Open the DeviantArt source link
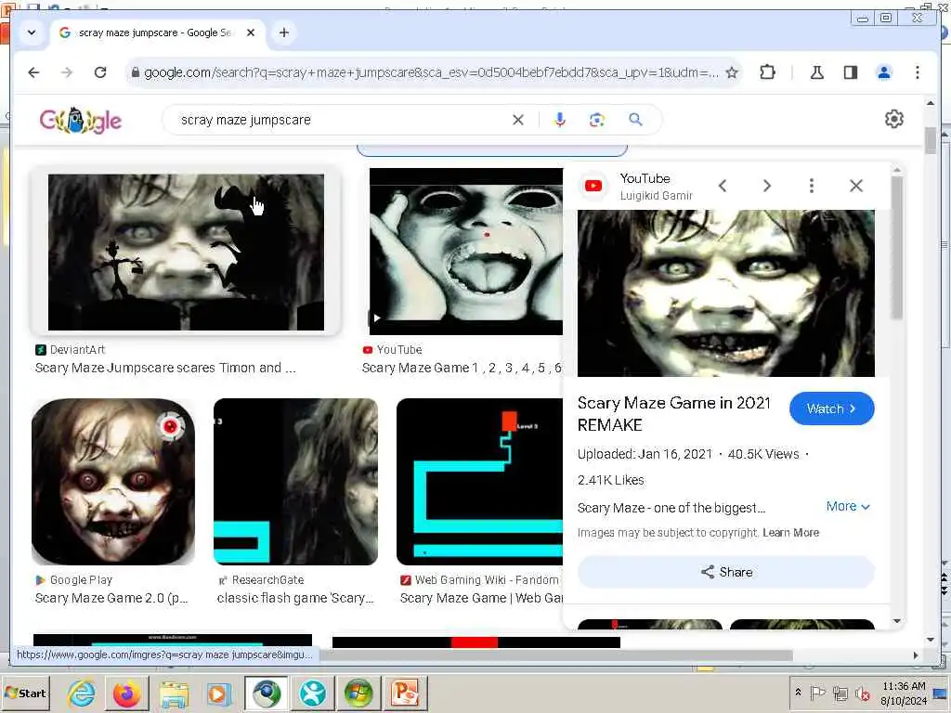951x713 pixels. pos(71,350)
